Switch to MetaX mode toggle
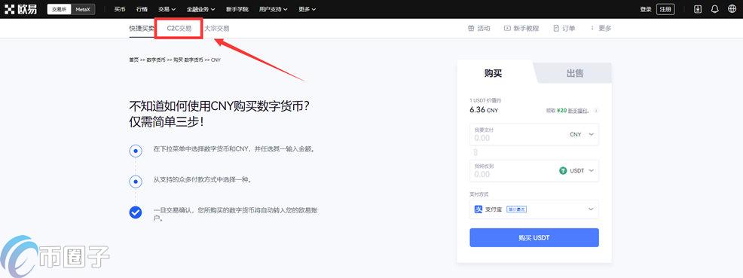The height and width of the screenshot is (278, 743). point(82,9)
